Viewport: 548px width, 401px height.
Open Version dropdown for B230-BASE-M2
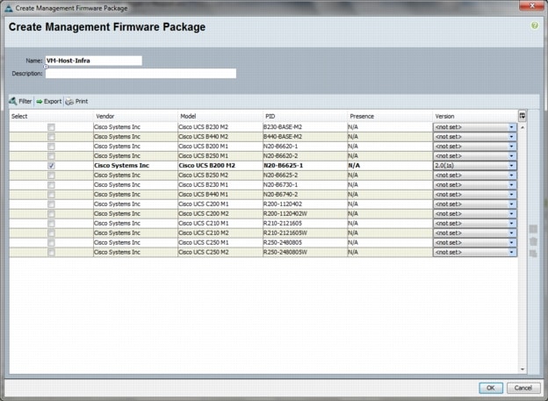click(474, 127)
